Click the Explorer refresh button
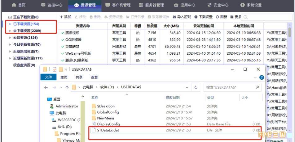 pos(196,87)
